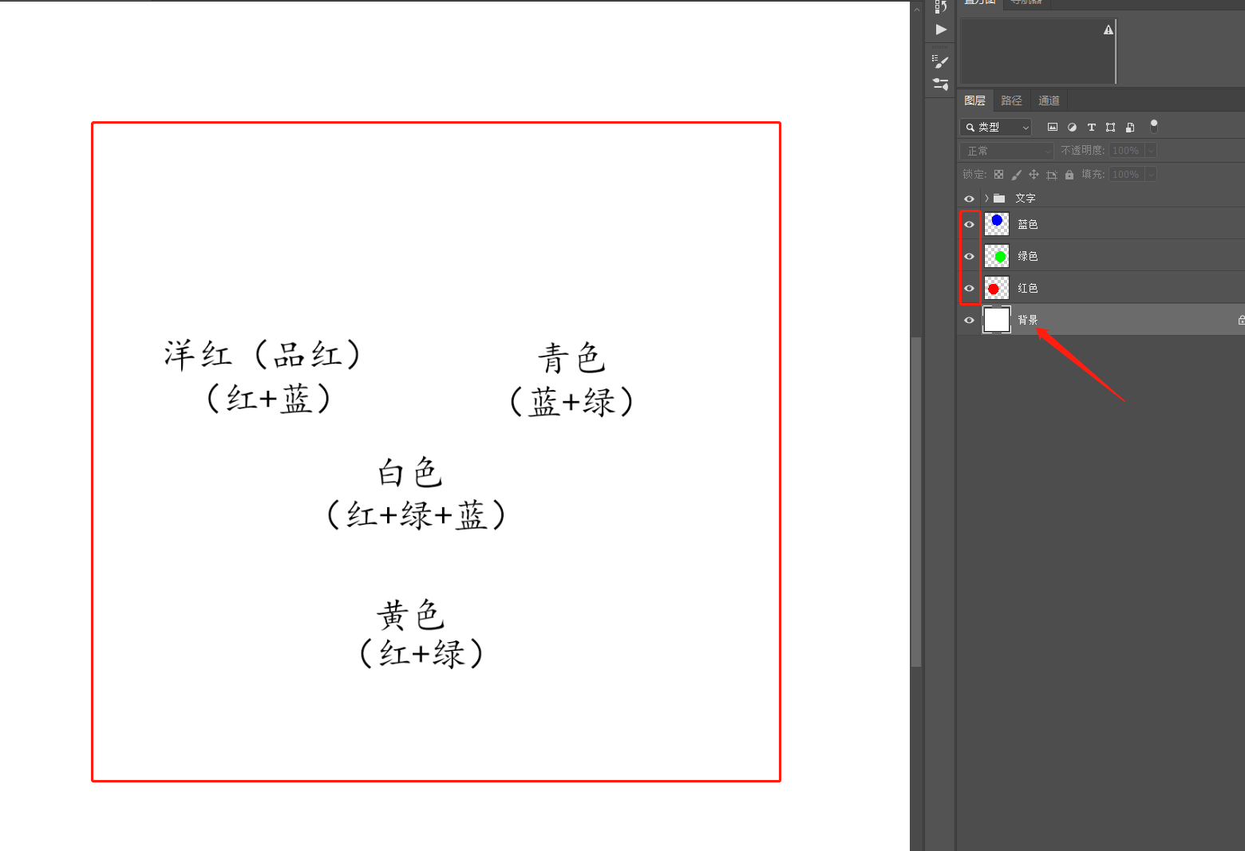Filter layers by type (T) icon
This screenshot has width=1245, height=851.
[1091, 127]
